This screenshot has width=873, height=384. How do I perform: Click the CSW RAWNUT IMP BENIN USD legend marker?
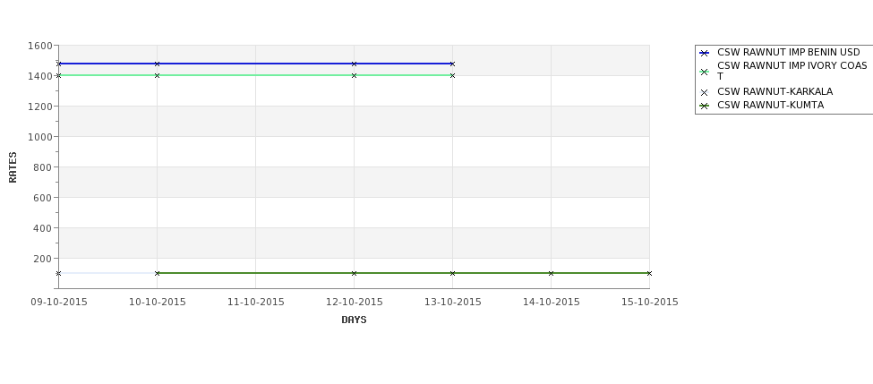[x=704, y=53]
